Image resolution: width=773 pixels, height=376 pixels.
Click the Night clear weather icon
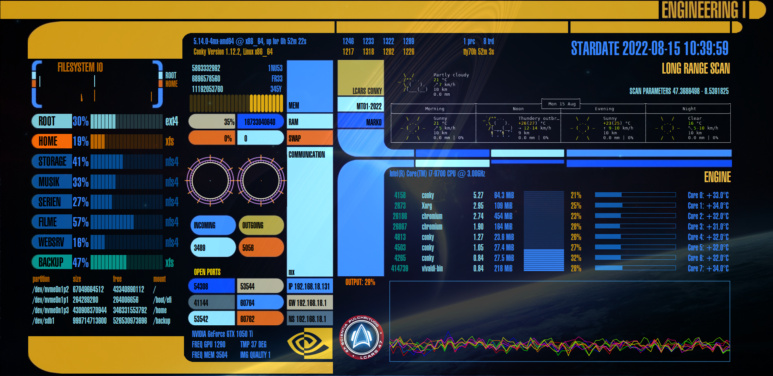click(x=667, y=128)
